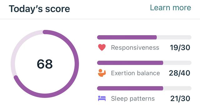Open the Learn more link
200x112 pixels.
170,7
